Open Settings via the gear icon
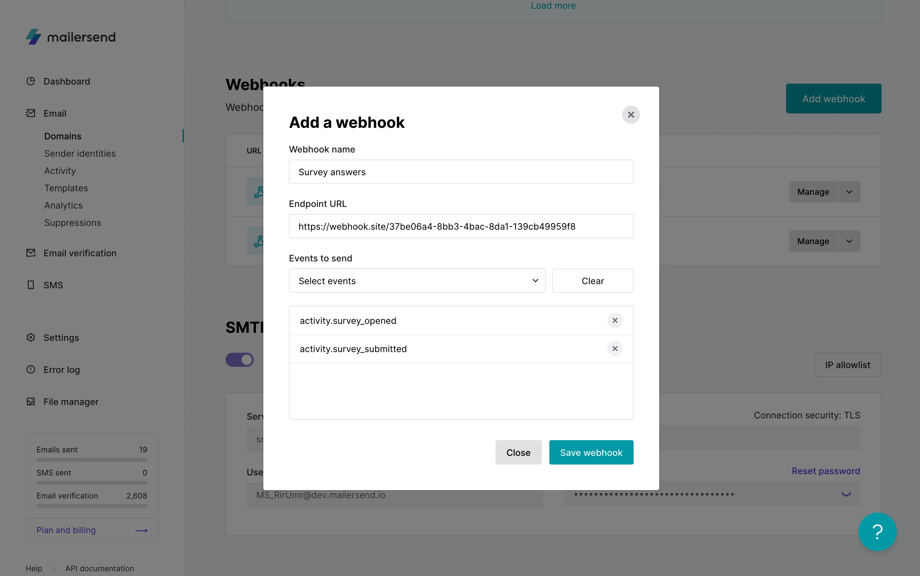The height and width of the screenshot is (576, 920). pos(31,338)
